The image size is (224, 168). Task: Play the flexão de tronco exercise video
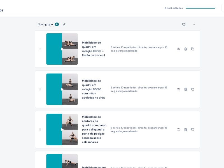point(62,49)
